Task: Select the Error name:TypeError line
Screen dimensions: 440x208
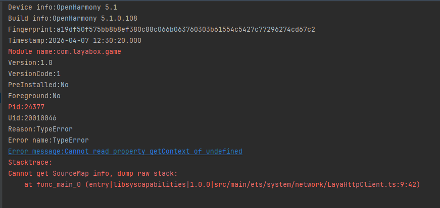Action: point(48,140)
